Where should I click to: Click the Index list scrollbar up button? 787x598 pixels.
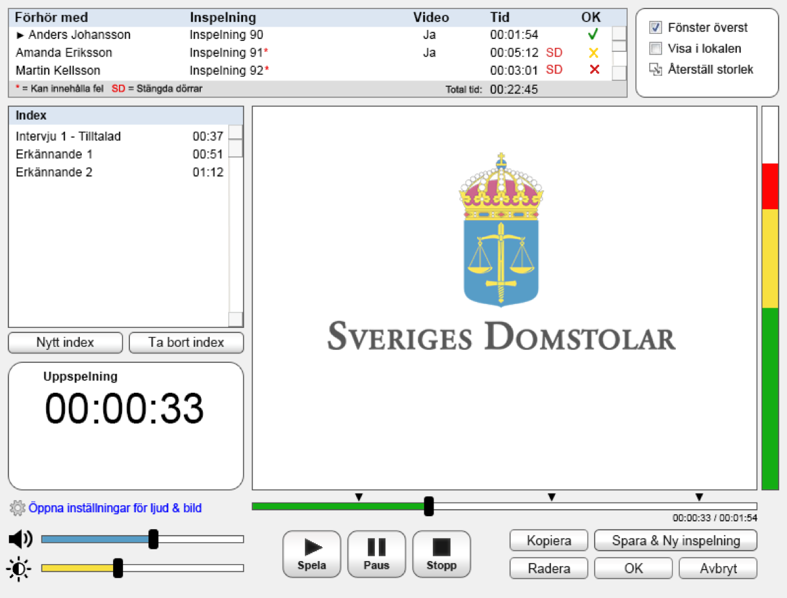[x=235, y=132]
